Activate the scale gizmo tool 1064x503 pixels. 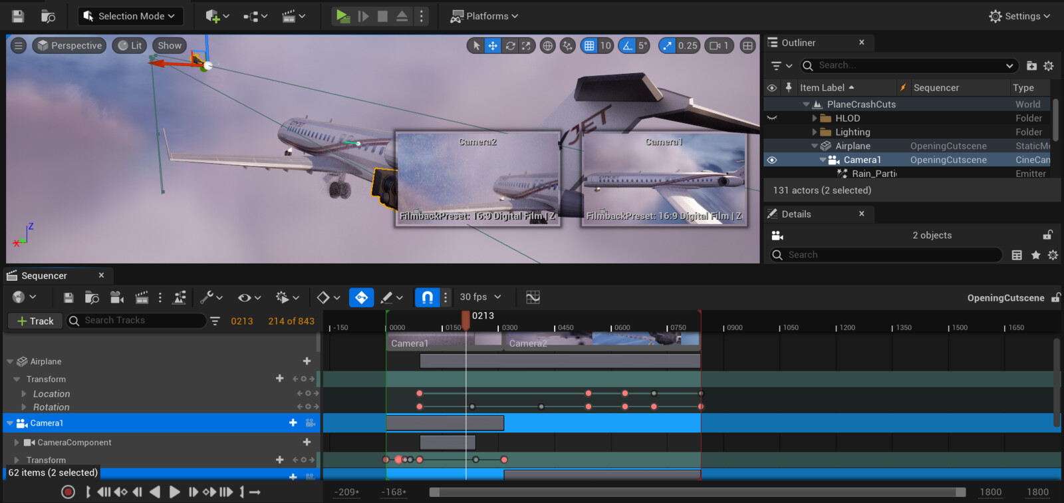[527, 45]
